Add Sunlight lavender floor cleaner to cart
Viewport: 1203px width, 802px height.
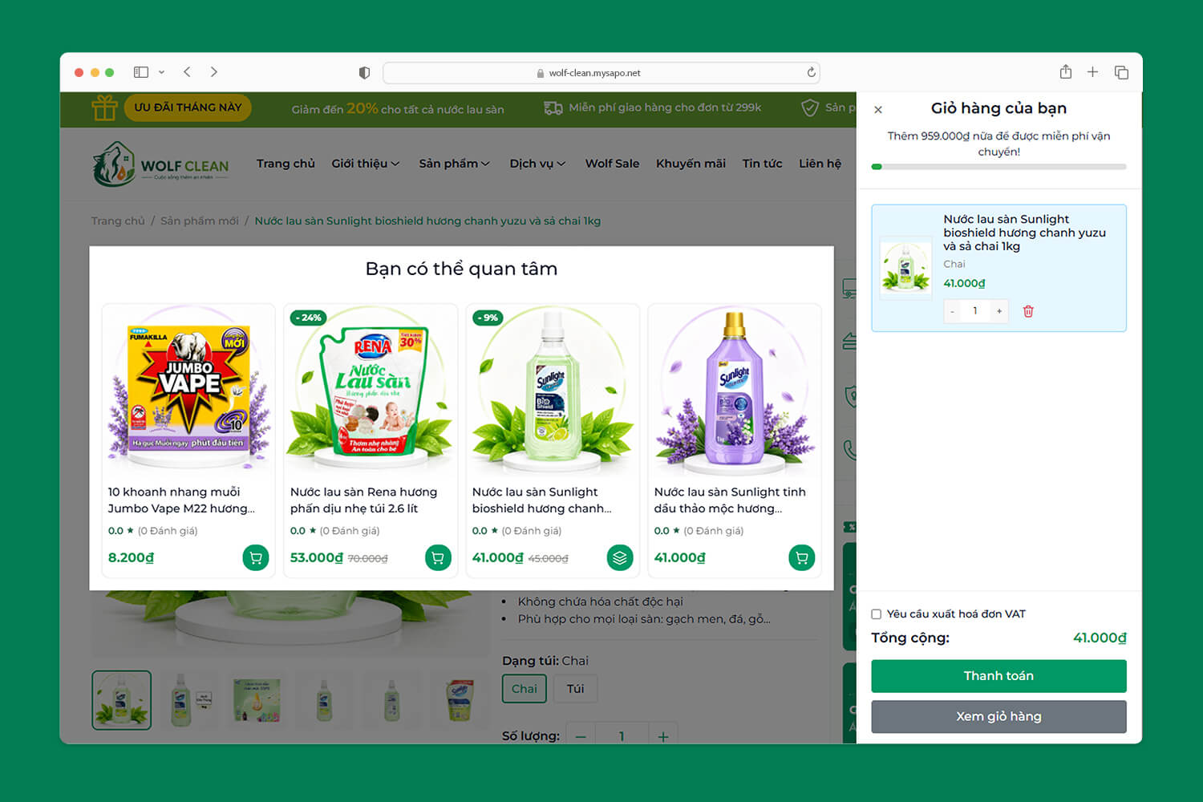(x=802, y=557)
